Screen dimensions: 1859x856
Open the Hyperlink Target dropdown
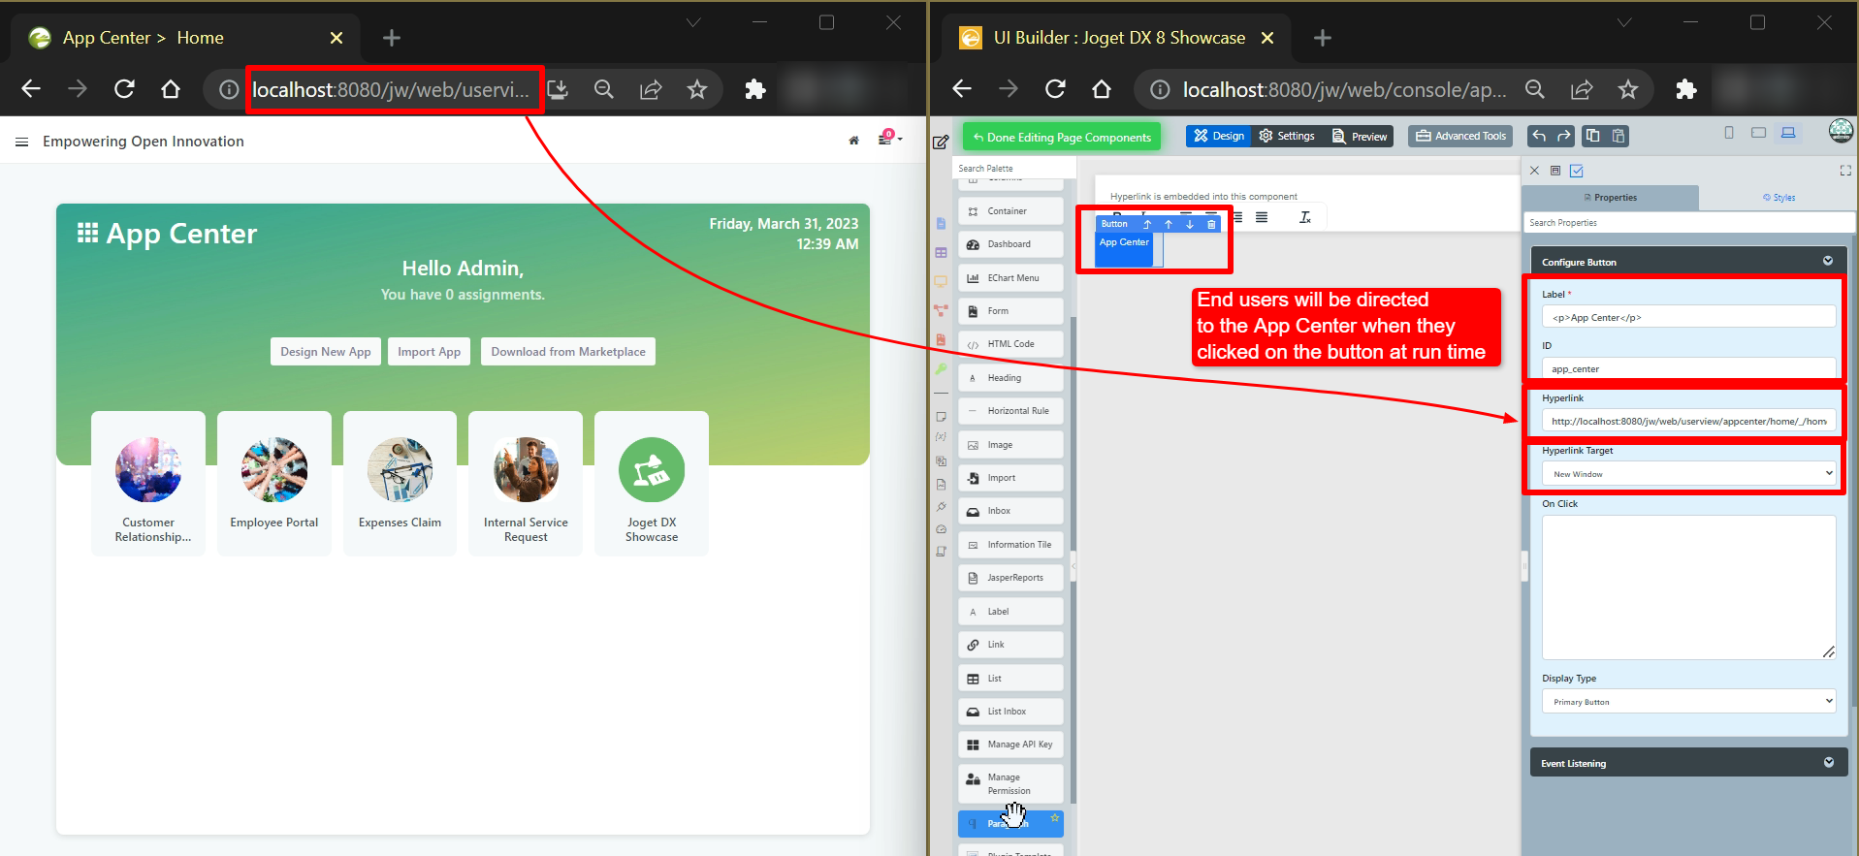1687,474
